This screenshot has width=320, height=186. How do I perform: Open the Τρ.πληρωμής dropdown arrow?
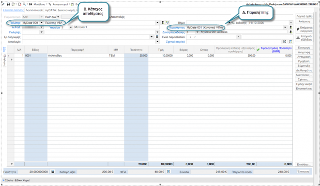[x=152, y=37]
